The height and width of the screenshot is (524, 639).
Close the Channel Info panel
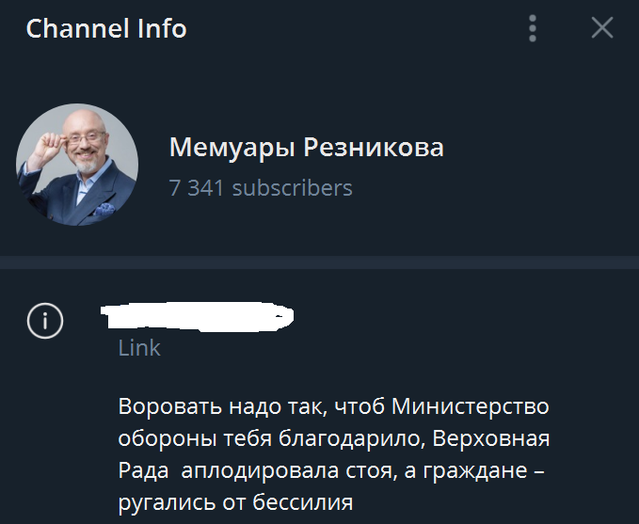[x=602, y=28]
